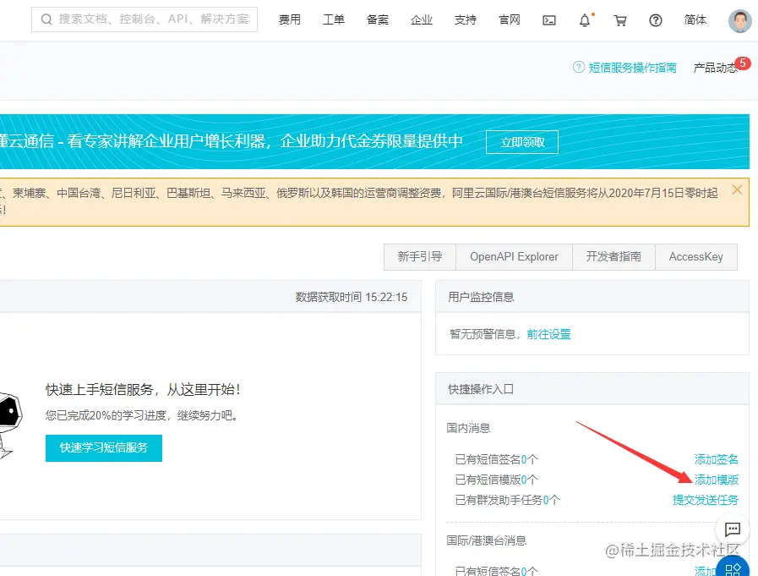This screenshot has width=758, height=576.
Task: Click 已有短信签名0个 under 国内消息
Action: tap(497, 459)
